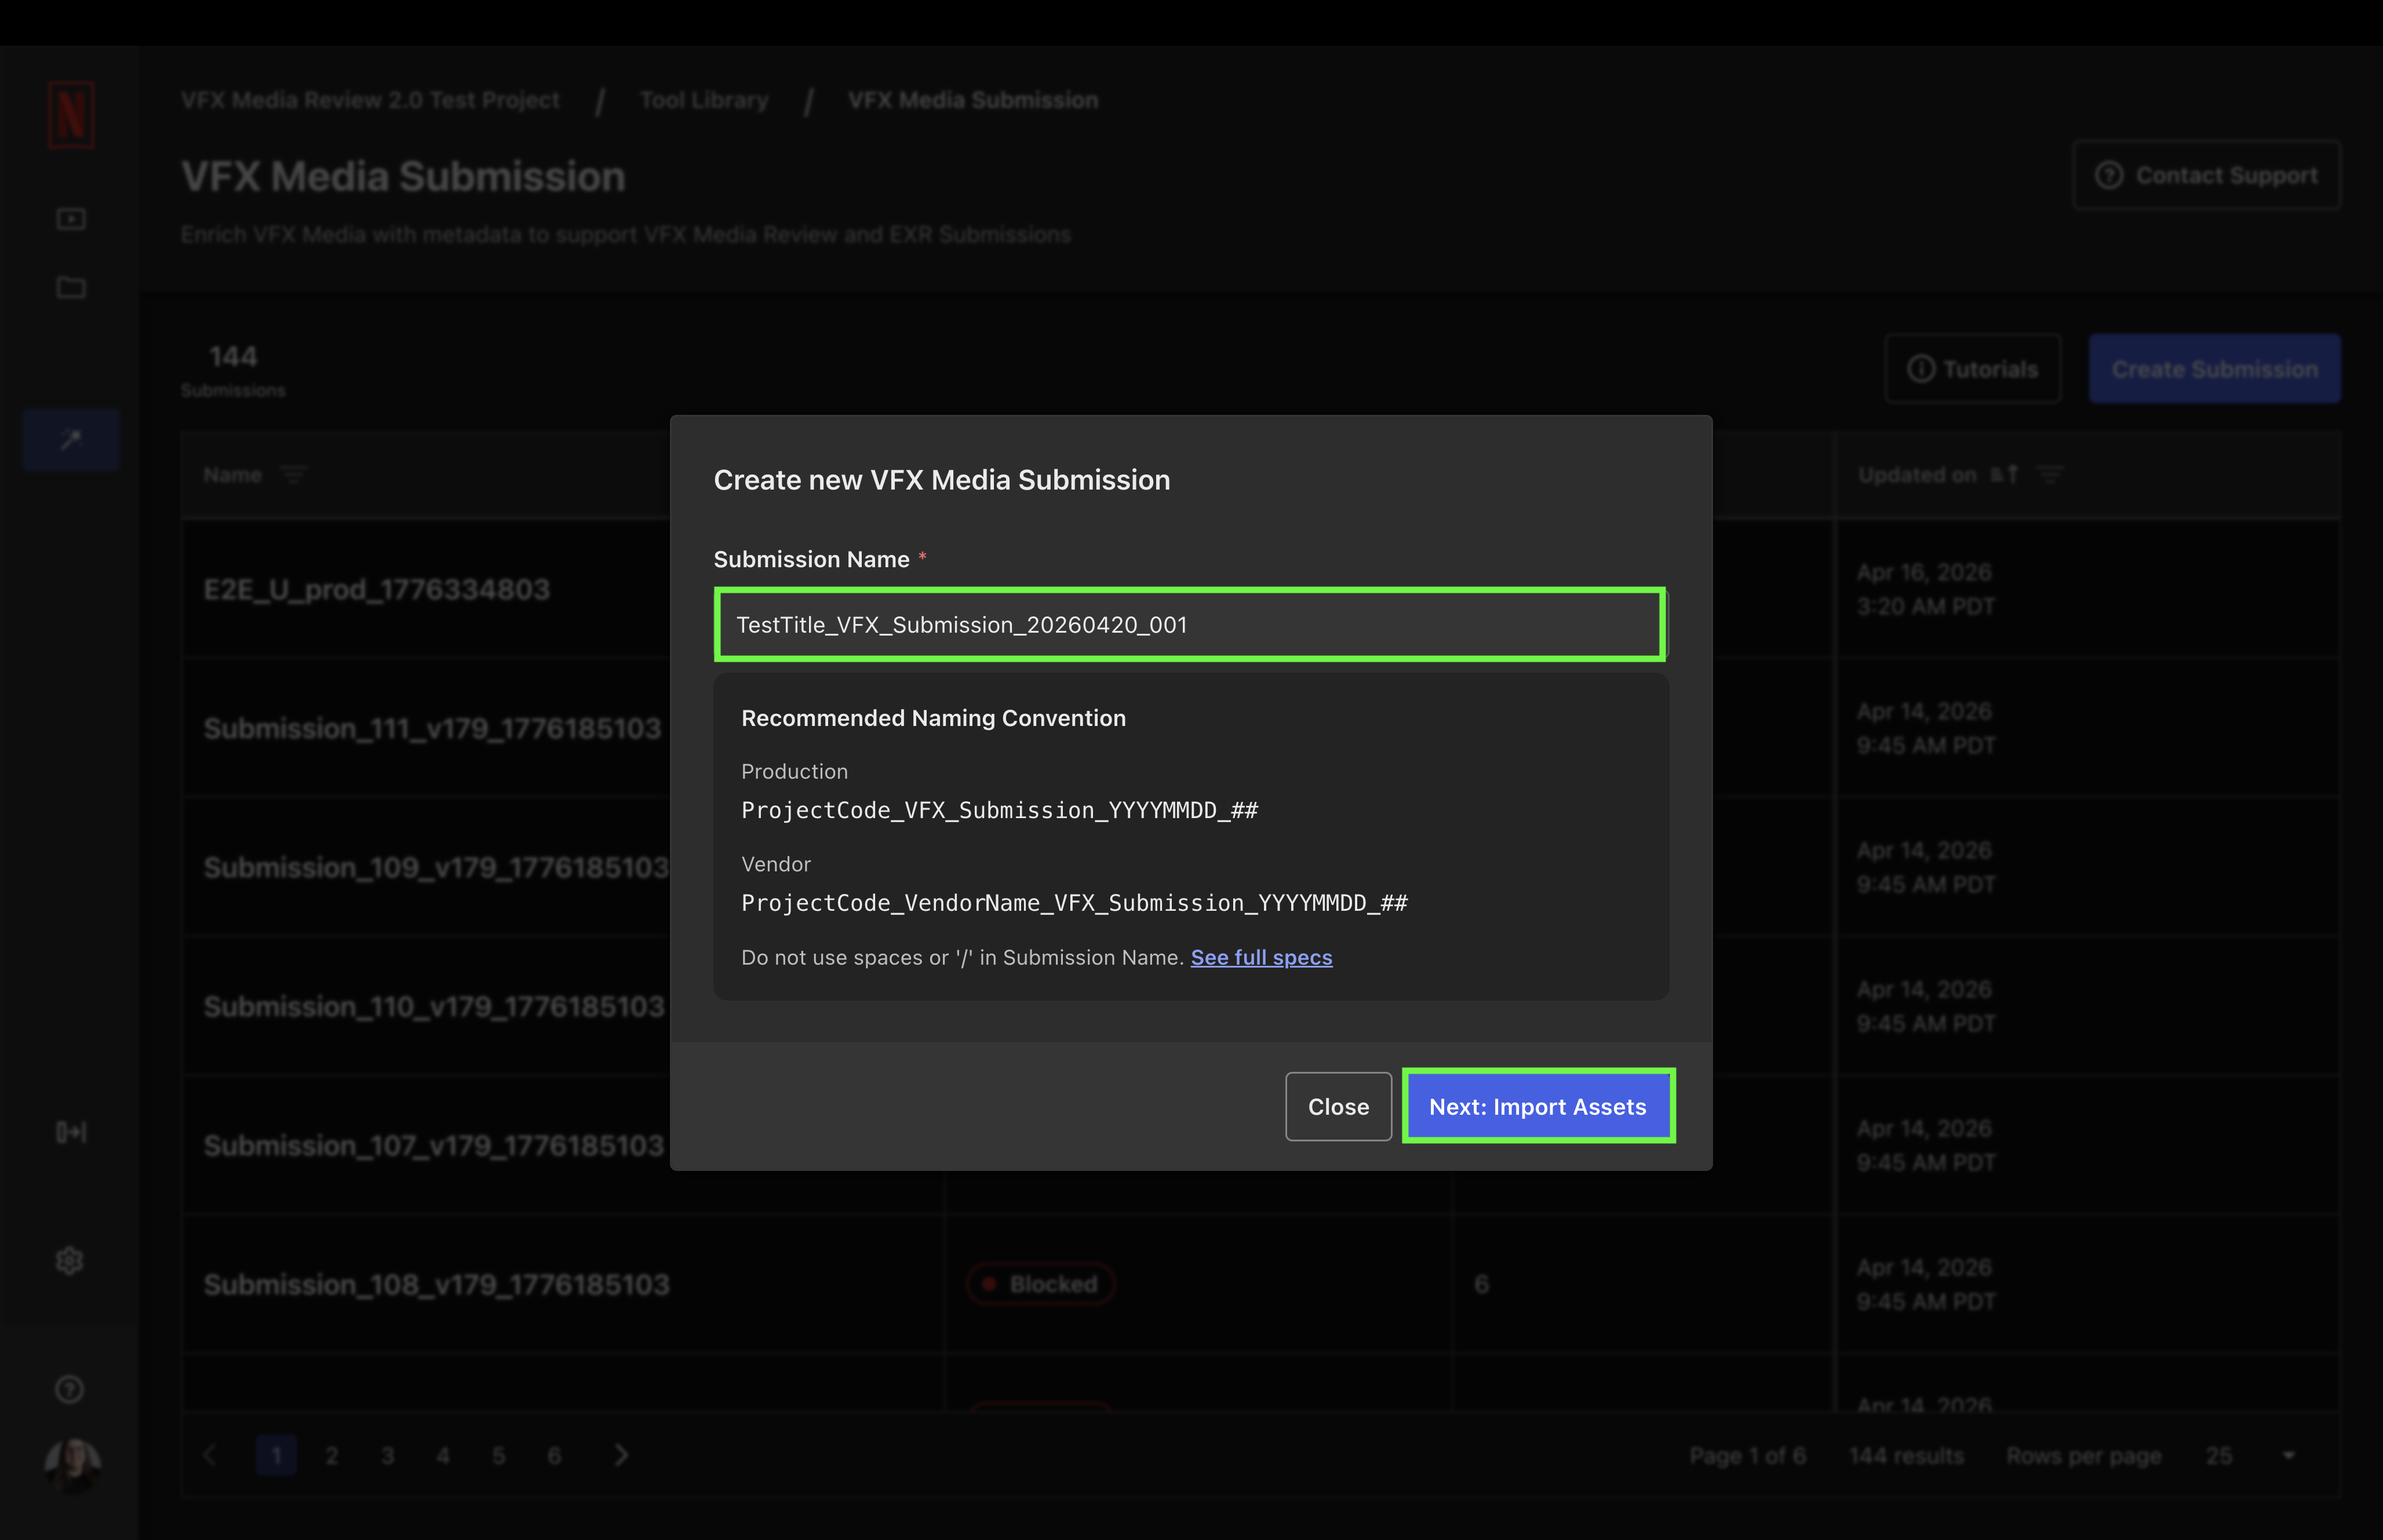Open submission Submission_108_v179_1776185103
2383x1540 pixels.
point(436,1284)
